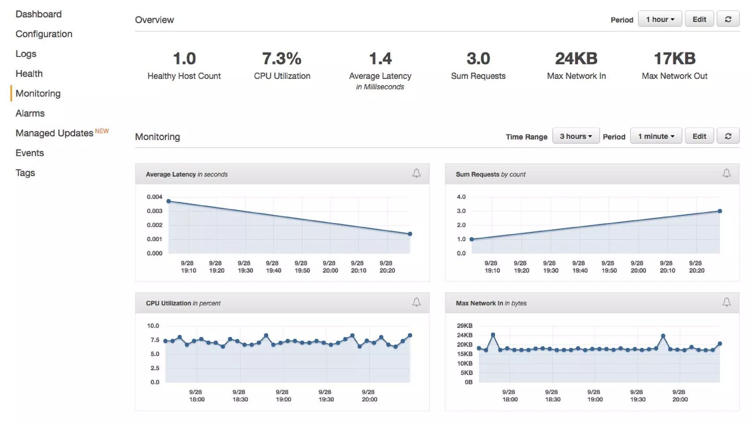
Task: Click the alarm bell on Average Latency chart
Action: (x=416, y=173)
